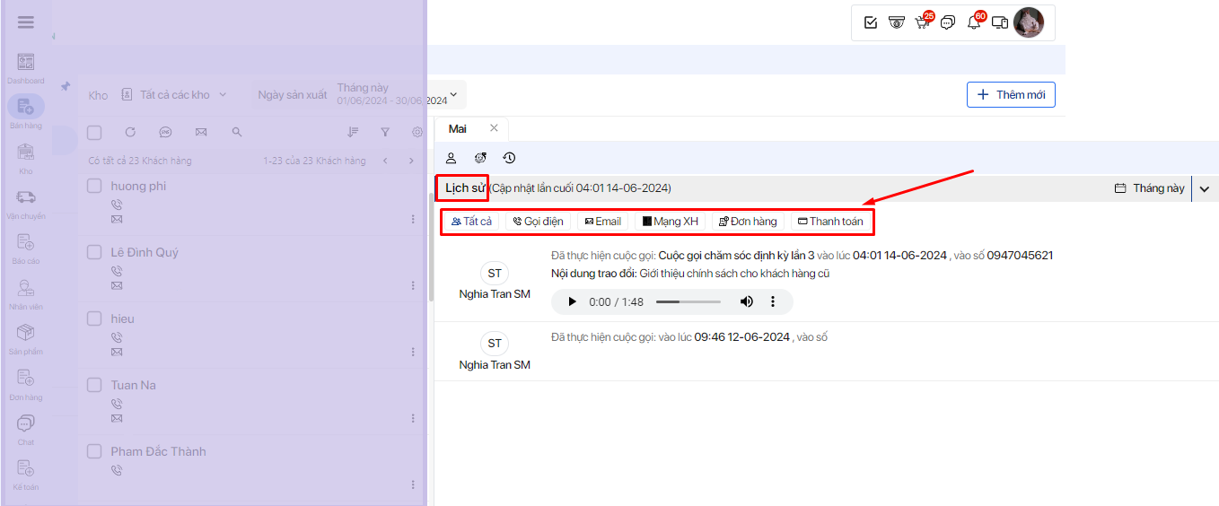Open the shopping cart icon with badge

point(922,22)
